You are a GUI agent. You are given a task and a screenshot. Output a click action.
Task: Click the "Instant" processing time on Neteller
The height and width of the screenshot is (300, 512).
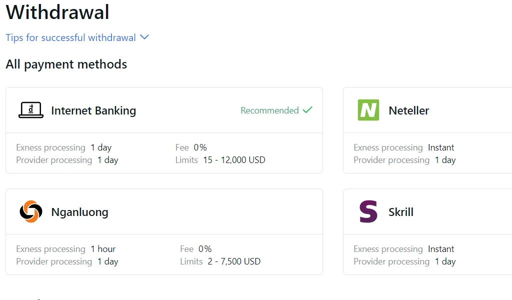[440, 147]
